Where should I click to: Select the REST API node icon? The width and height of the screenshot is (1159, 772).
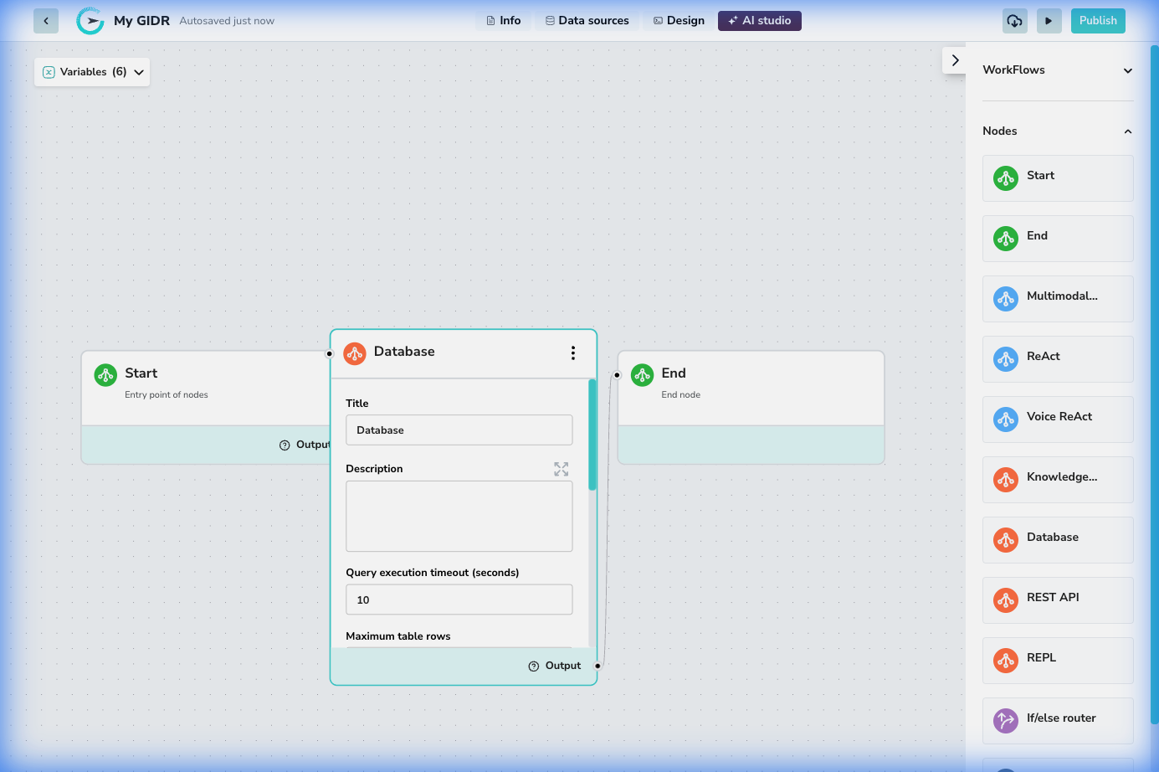[1006, 600]
